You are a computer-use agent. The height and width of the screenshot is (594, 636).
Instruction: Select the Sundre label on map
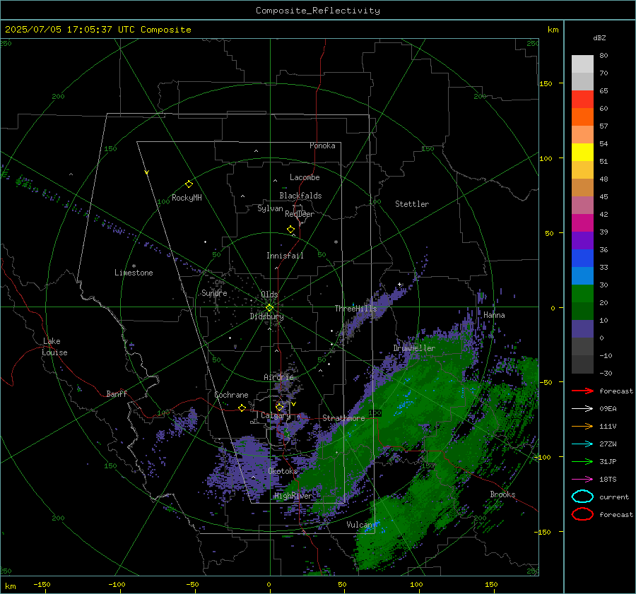click(214, 292)
